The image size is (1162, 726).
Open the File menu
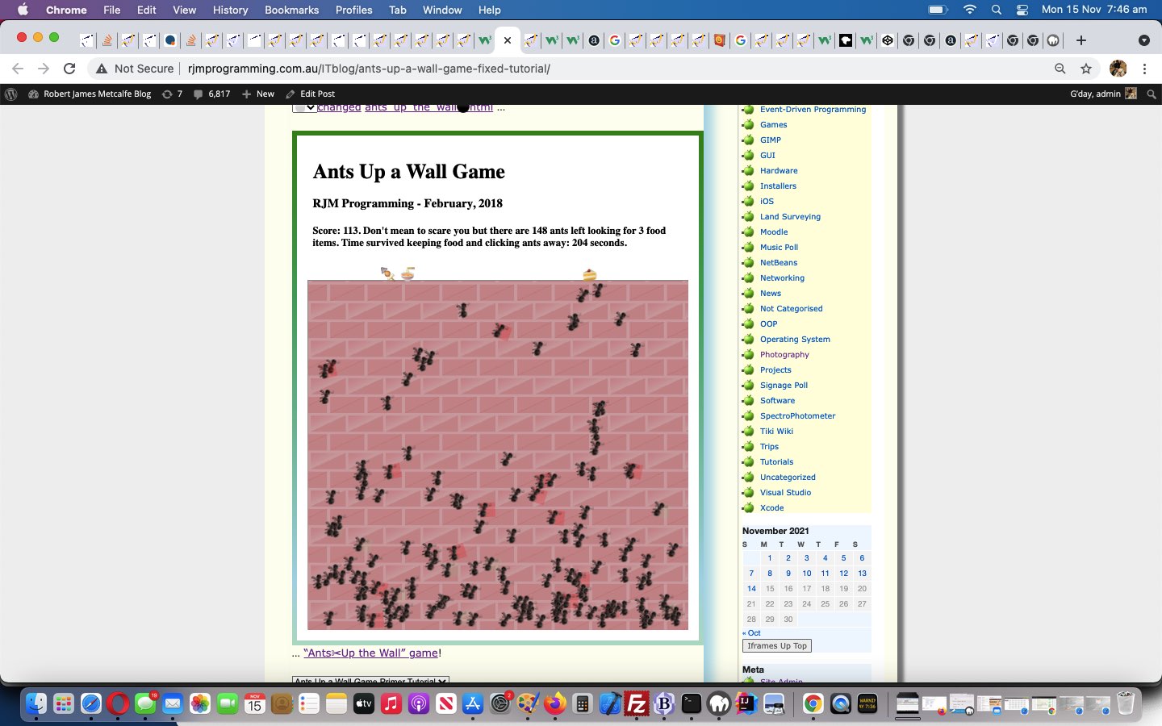click(112, 10)
